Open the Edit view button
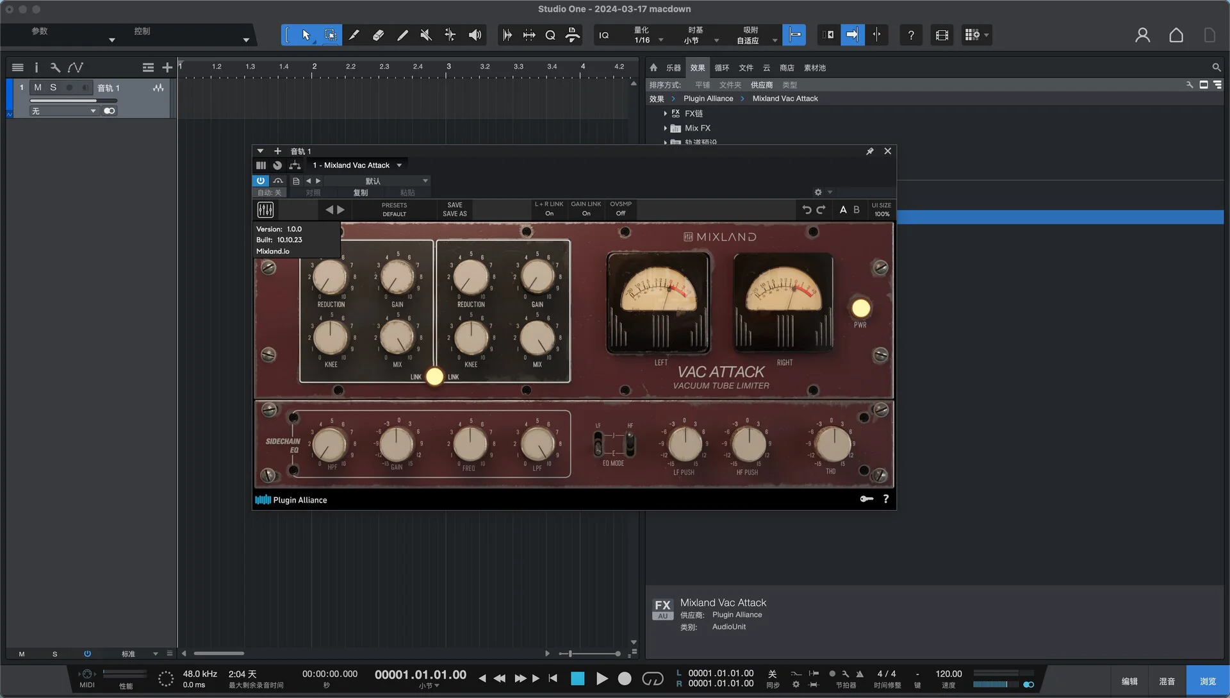Image resolution: width=1230 pixels, height=698 pixels. [1129, 681]
